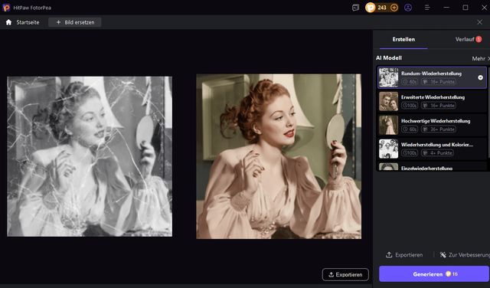The width and height of the screenshot is (490, 288).
Task: Choose the Wiederherstellung und Kolorier... model thumbnail
Action: click(388, 149)
